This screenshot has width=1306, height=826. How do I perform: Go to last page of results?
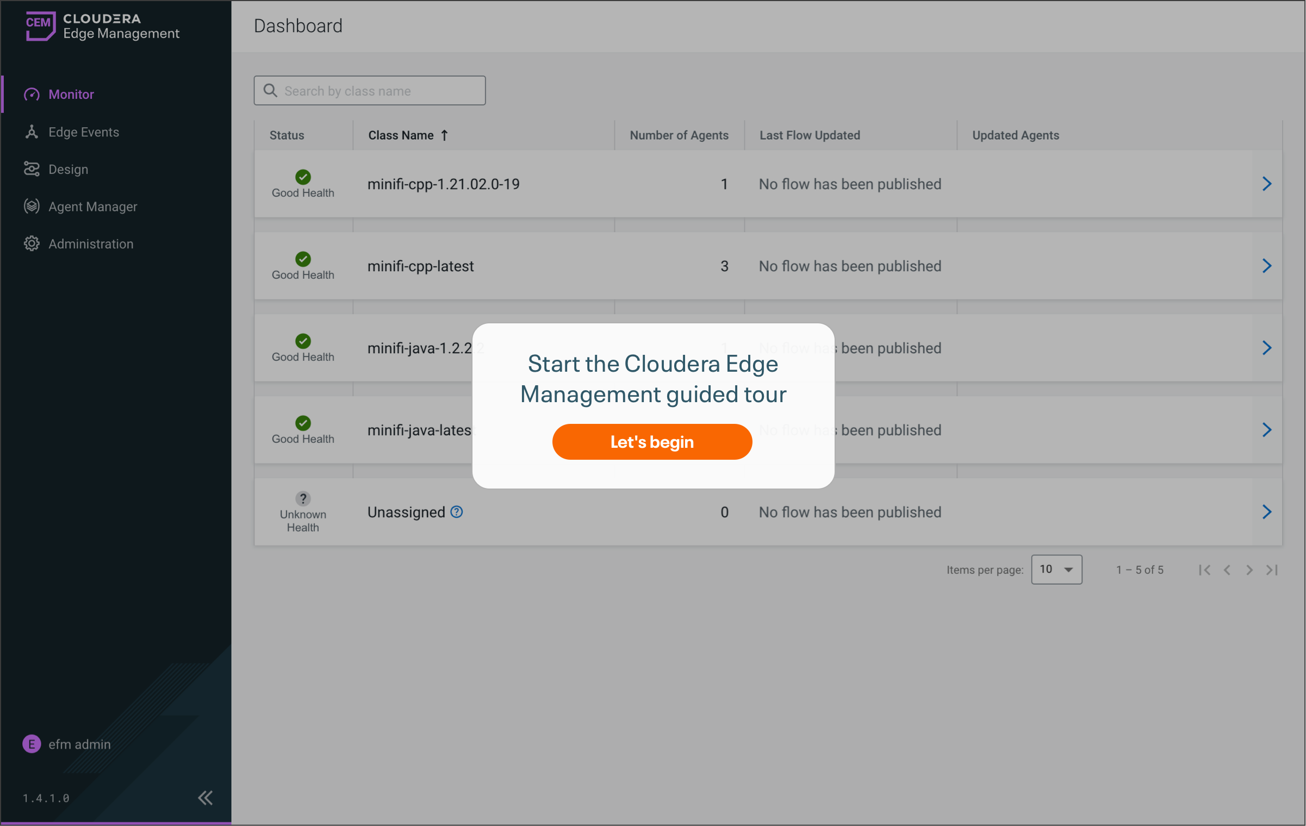coord(1272,570)
